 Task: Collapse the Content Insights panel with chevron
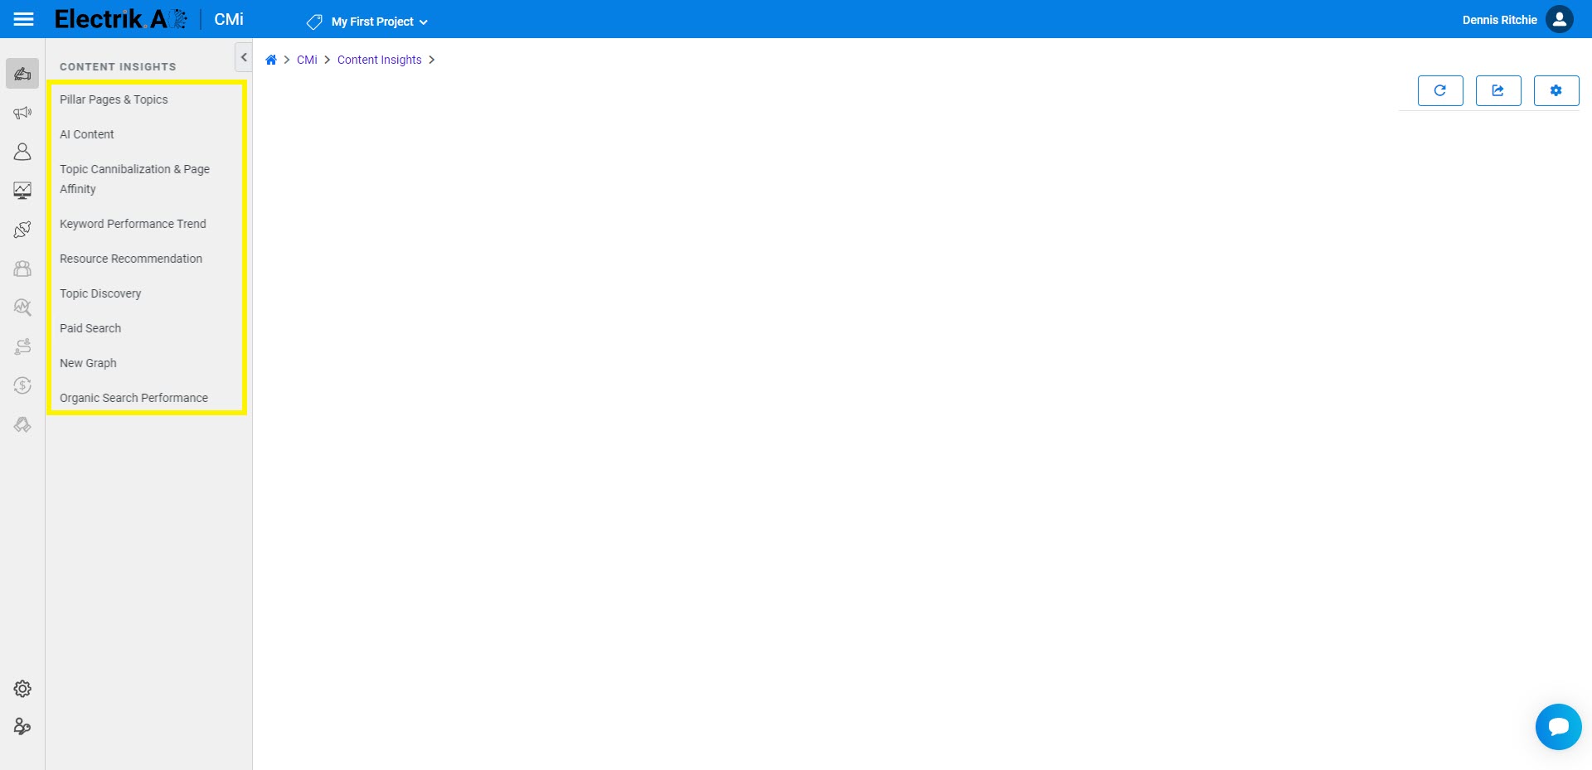click(x=243, y=57)
